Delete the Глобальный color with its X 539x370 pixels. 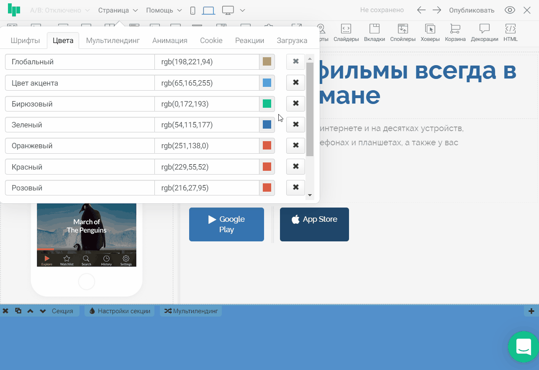pos(295,61)
